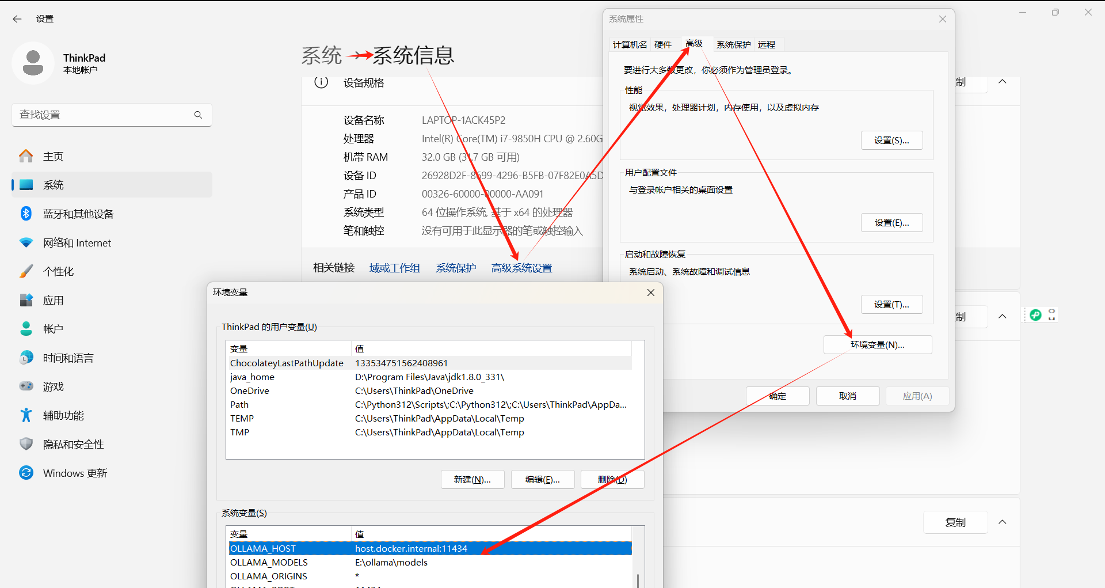Image resolution: width=1105 pixels, height=588 pixels.
Task: Open 隐私和安全性 settings
Action: click(112, 444)
